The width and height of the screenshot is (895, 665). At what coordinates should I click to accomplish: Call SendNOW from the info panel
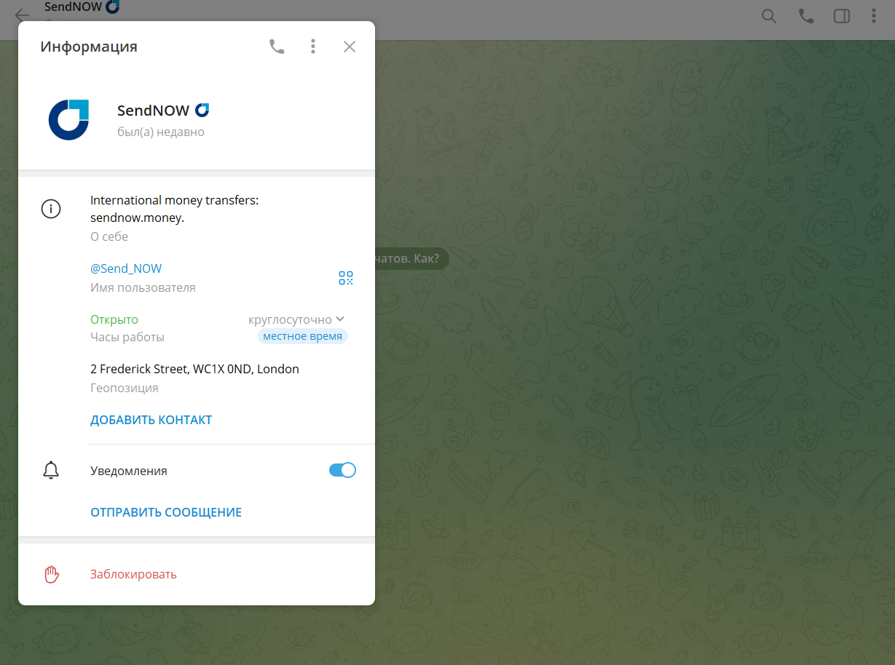click(277, 47)
